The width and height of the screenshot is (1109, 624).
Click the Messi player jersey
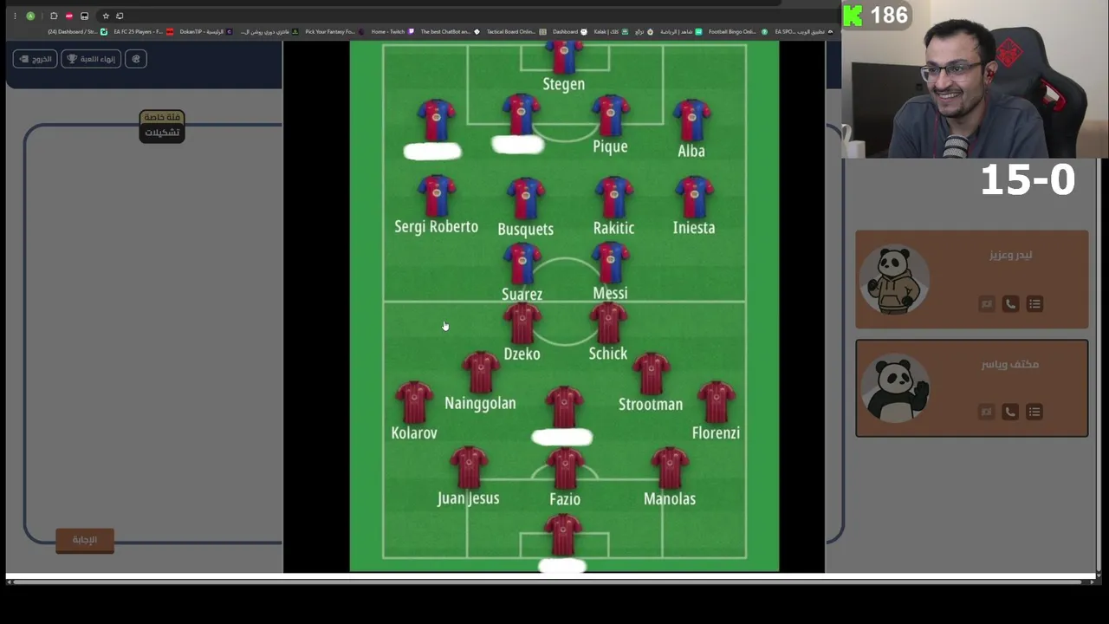pyautogui.click(x=611, y=263)
